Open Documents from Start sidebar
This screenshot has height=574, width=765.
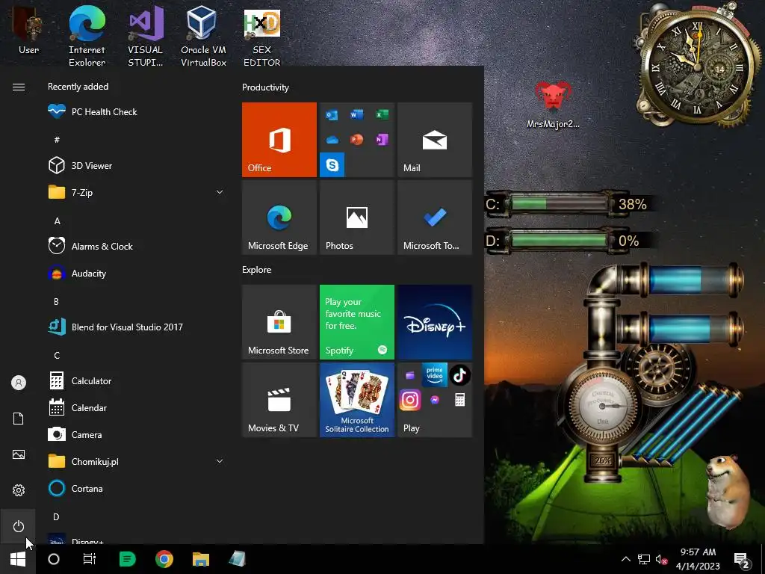click(19, 419)
